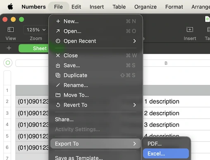Open the Organize menu
The height and width of the screenshot is (160, 210).
point(146,7)
